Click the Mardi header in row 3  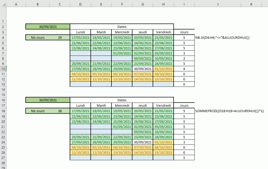pyautogui.click(x=101, y=32)
